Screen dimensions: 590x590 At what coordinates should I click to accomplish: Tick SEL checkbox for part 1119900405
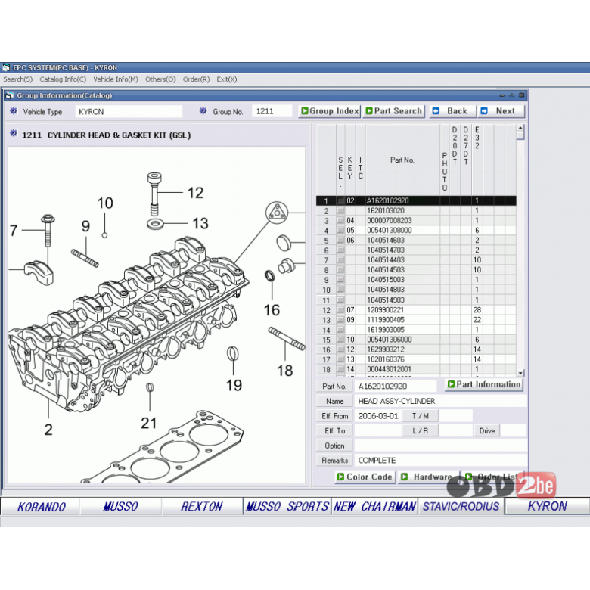click(340, 320)
